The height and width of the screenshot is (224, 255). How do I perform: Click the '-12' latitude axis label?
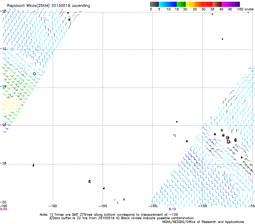coord(3,49)
